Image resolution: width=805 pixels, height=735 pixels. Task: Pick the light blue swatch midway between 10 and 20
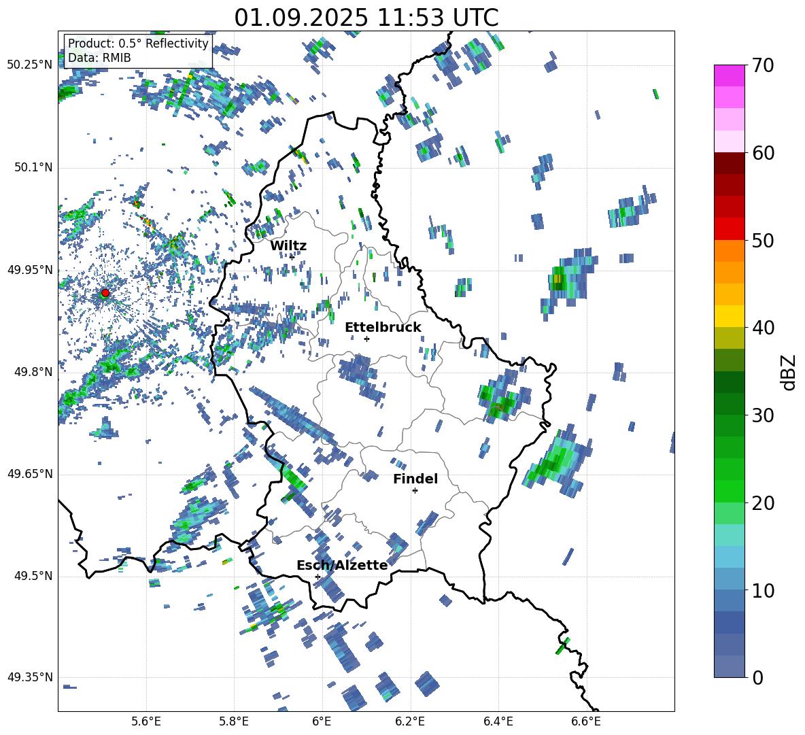point(729,557)
